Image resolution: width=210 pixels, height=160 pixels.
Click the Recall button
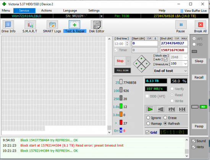tap(199, 78)
